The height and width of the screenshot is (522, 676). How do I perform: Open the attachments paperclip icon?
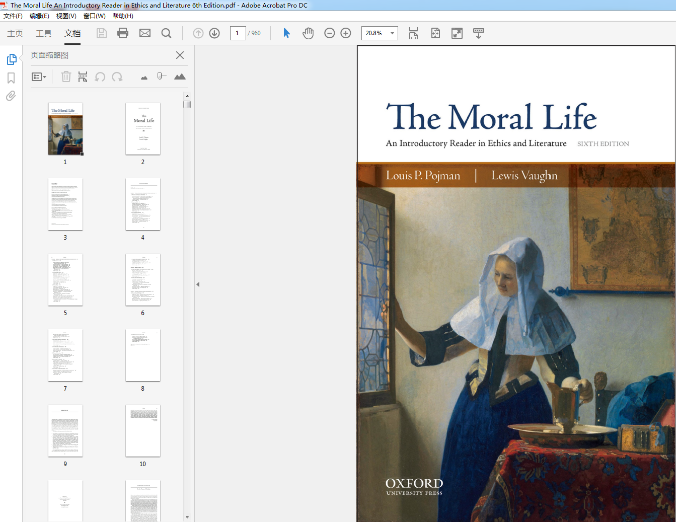coord(11,96)
